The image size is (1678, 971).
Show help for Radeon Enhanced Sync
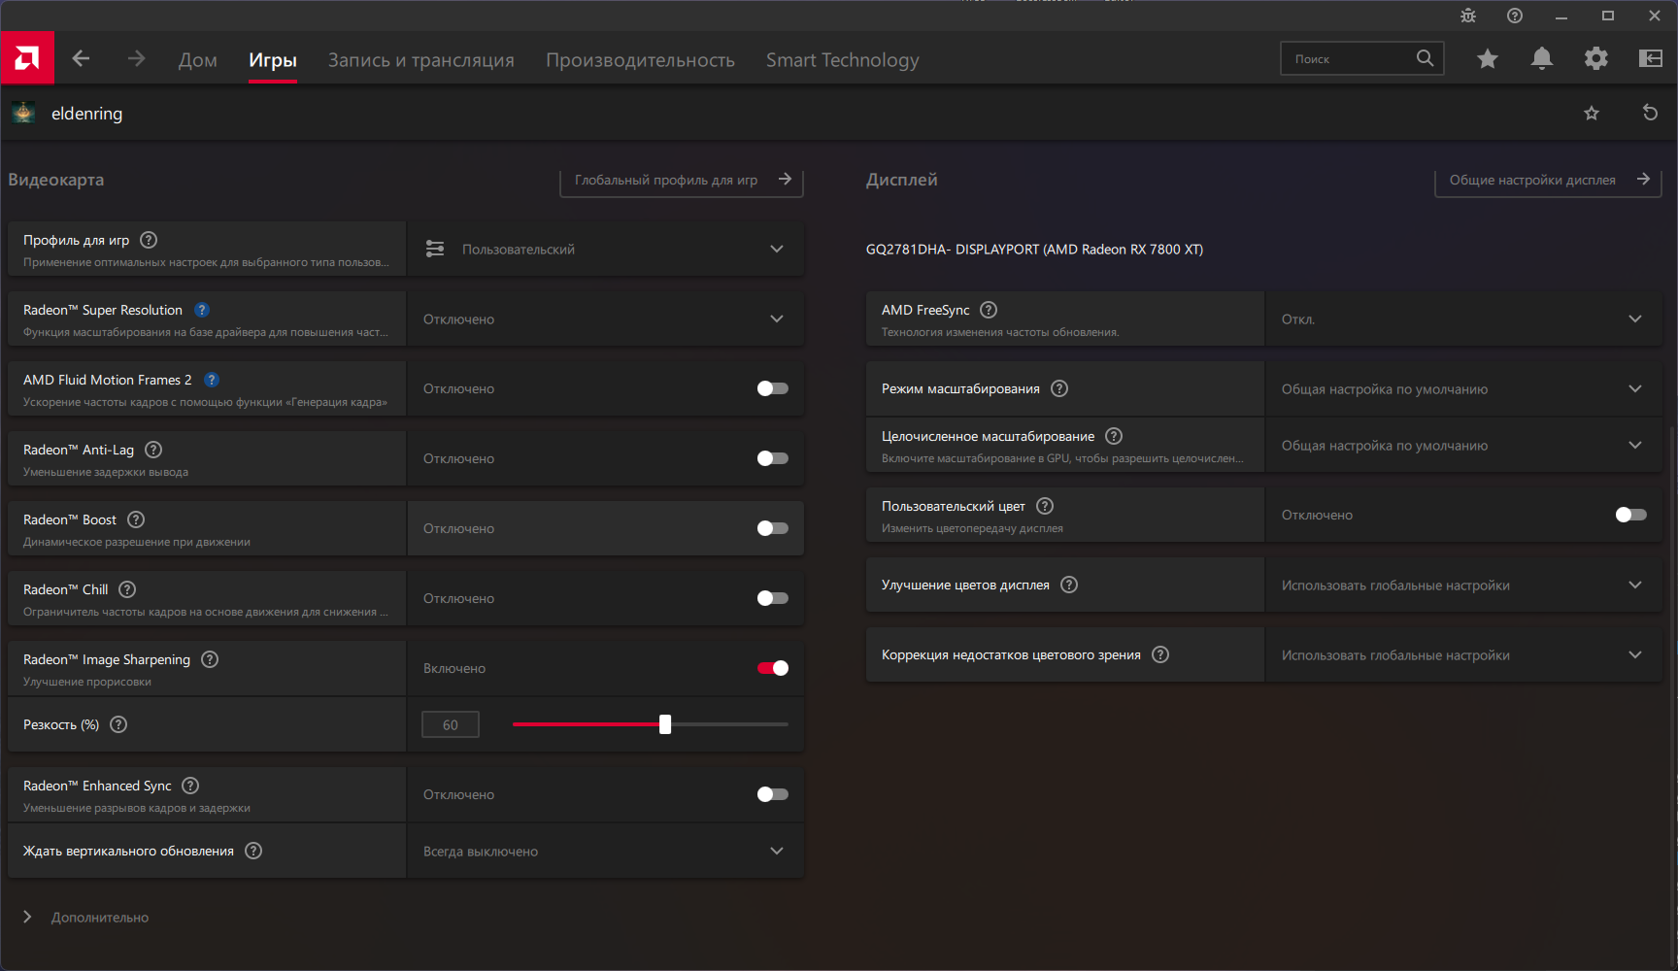pyautogui.click(x=190, y=786)
